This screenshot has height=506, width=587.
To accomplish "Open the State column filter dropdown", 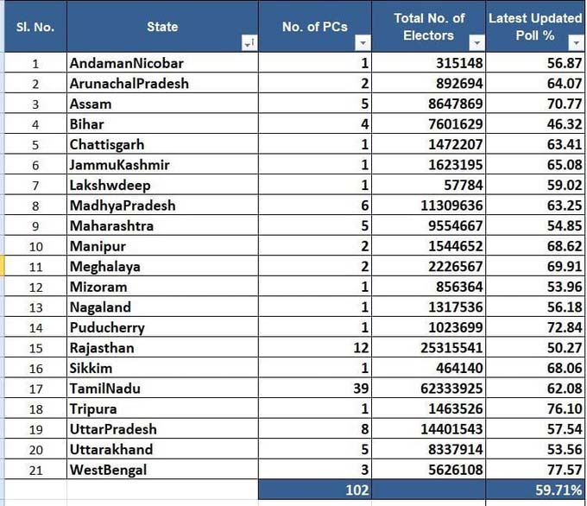I will [249, 42].
